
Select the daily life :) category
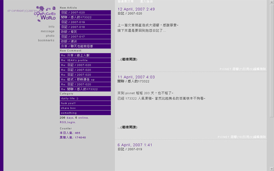click(x=85, y=98)
